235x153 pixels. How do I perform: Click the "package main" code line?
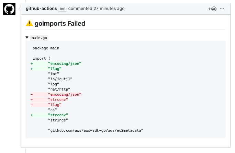(46, 48)
